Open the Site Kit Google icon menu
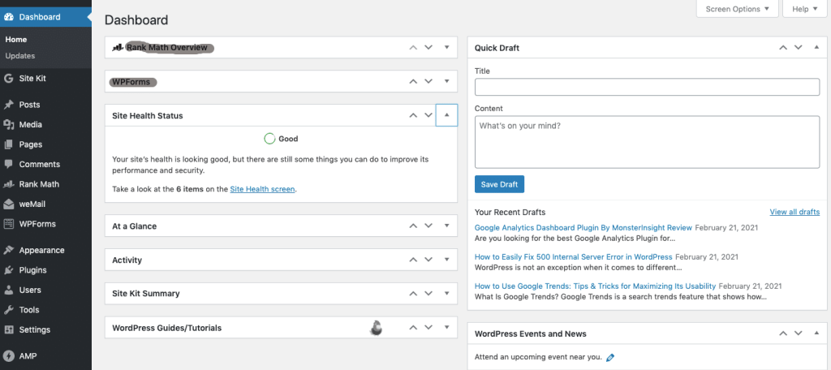The height and width of the screenshot is (370, 831). 8,79
